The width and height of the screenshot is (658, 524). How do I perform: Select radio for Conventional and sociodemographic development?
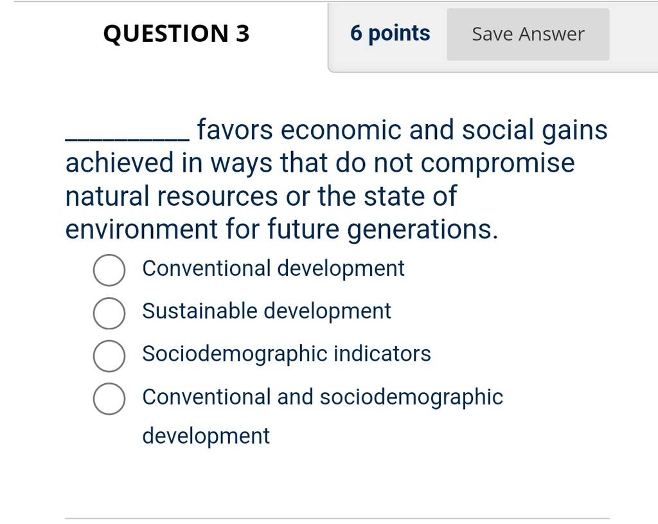coord(109,399)
